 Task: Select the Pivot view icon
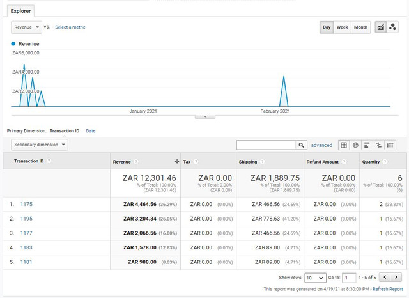click(x=390, y=145)
